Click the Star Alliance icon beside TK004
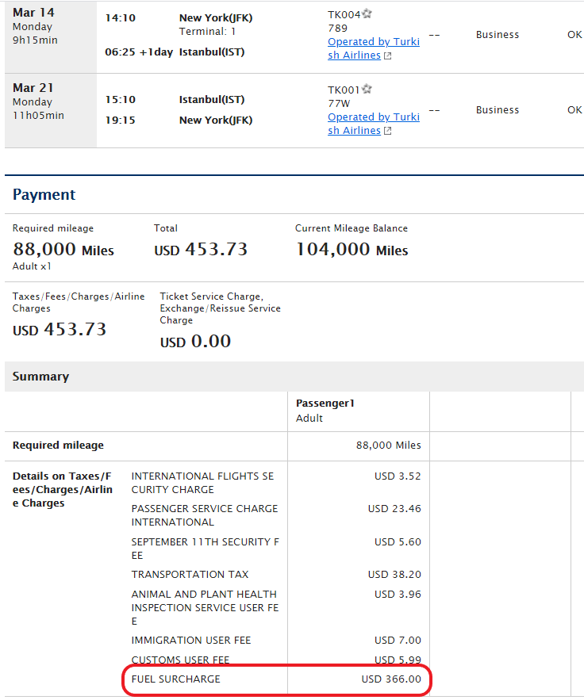The height and width of the screenshot is (700, 584). pyautogui.click(x=367, y=13)
